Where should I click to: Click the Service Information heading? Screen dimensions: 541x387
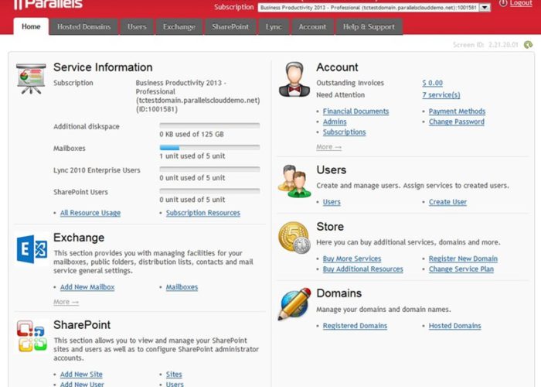point(103,67)
